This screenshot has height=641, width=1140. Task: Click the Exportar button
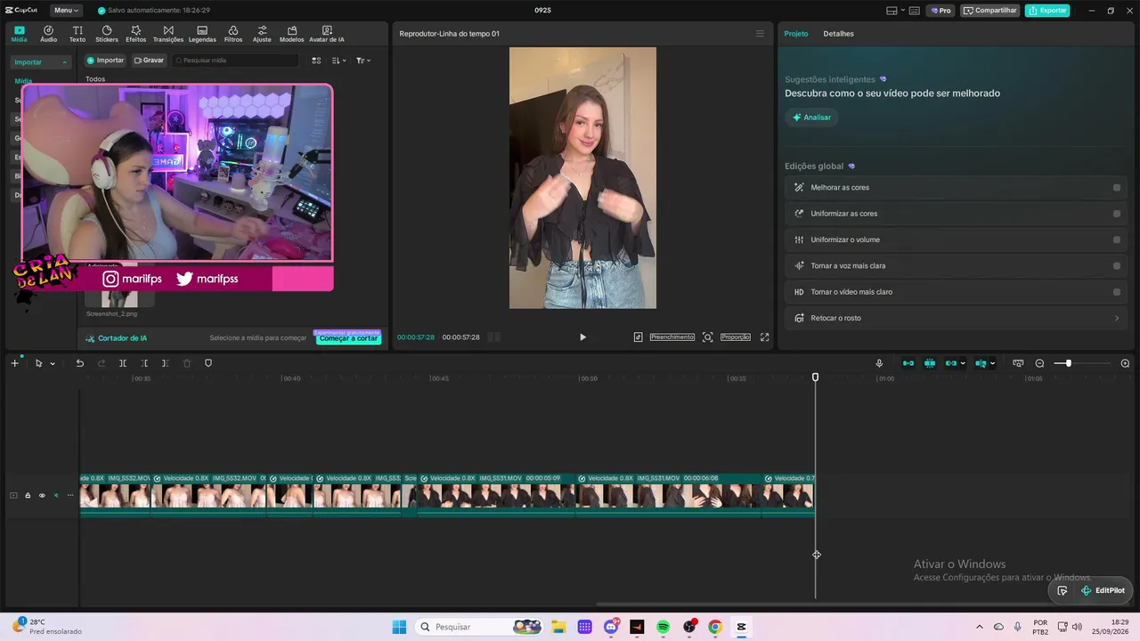[1047, 11]
